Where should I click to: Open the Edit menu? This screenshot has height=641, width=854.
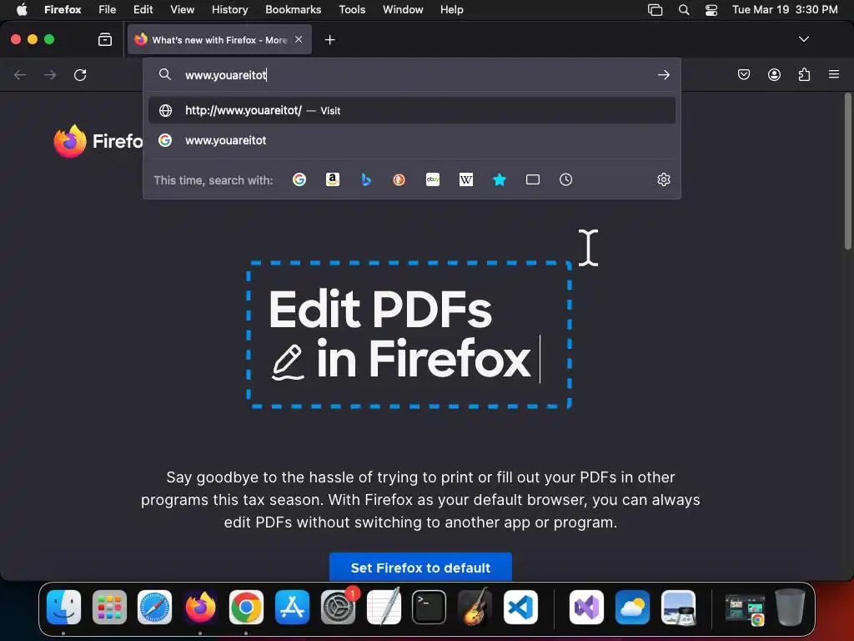point(143,9)
